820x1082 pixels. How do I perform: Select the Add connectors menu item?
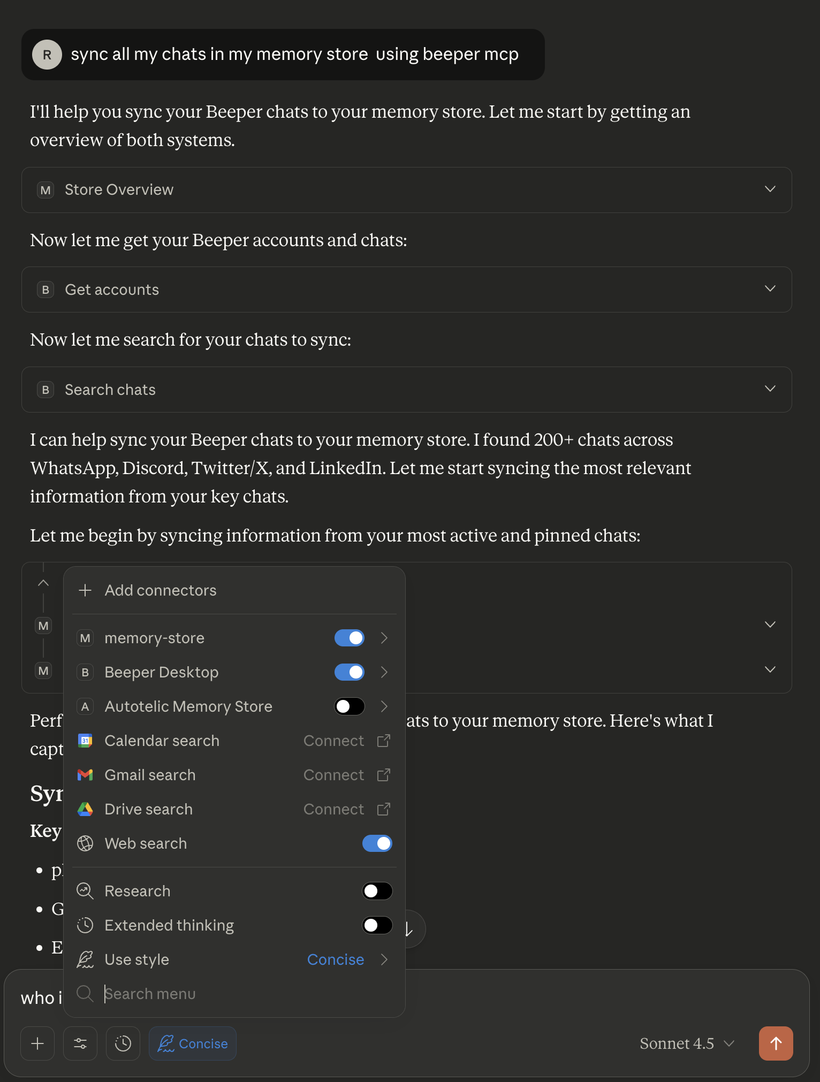click(161, 590)
